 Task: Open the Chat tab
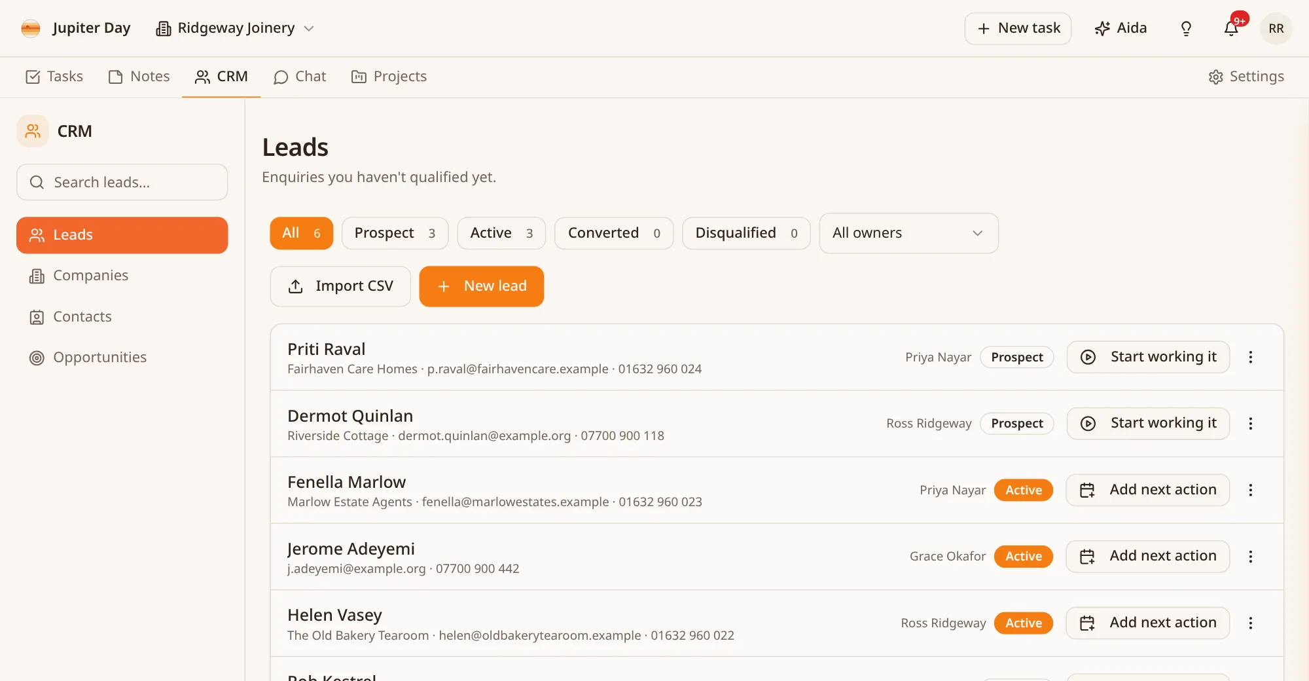(300, 77)
